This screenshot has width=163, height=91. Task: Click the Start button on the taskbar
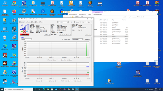click(2, 89)
